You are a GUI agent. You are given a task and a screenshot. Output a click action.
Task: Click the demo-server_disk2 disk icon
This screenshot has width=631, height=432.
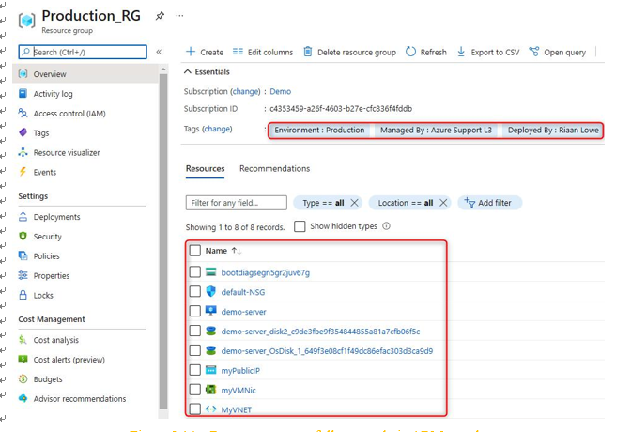point(211,331)
